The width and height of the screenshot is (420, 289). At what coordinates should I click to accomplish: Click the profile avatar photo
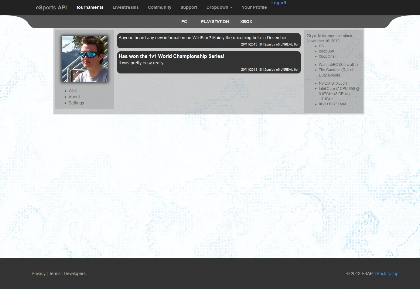coord(85,59)
